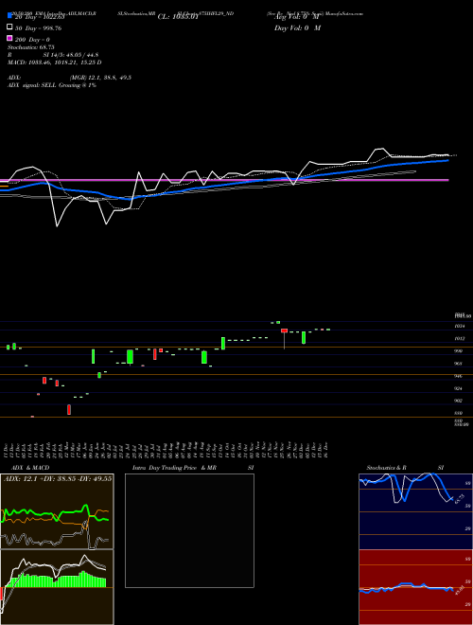Click the white 50 Day legend swatch

click(x=9, y=27)
